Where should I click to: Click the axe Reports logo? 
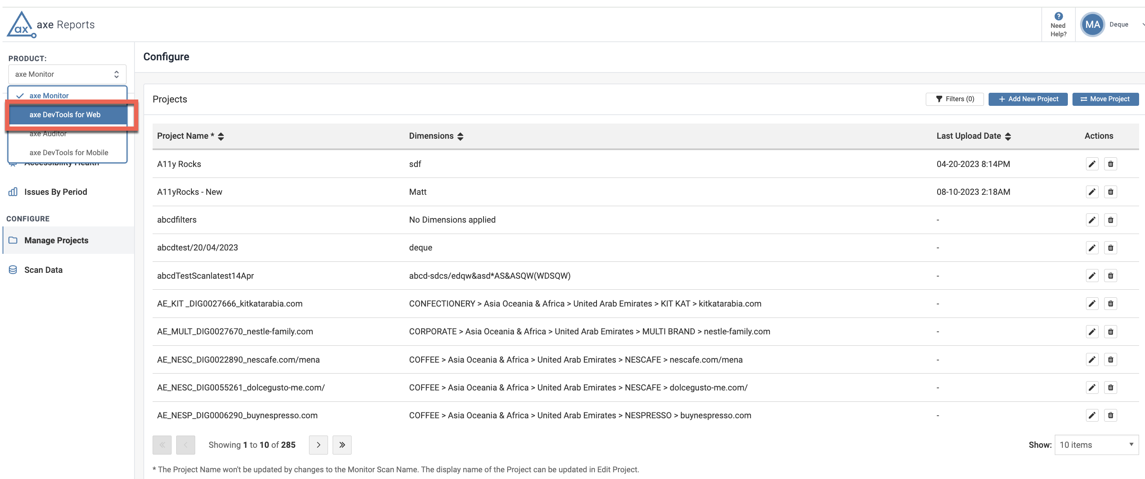(x=50, y=24)
